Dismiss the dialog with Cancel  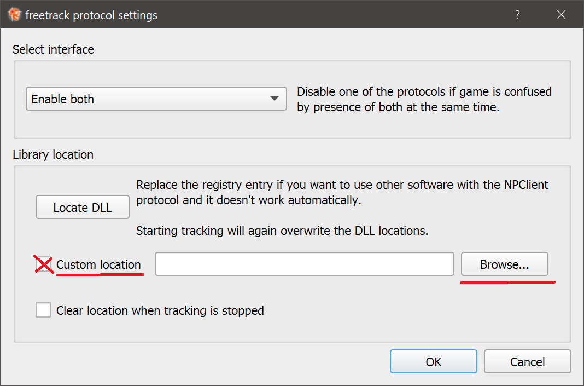527,361
